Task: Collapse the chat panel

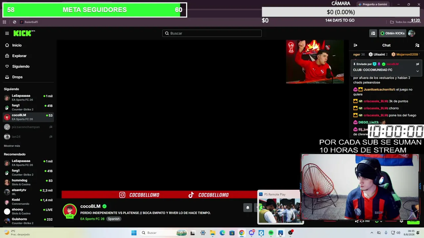Action: [355, 45]
